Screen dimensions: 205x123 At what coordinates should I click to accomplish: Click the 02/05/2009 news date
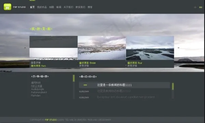[x=84, y=92]
